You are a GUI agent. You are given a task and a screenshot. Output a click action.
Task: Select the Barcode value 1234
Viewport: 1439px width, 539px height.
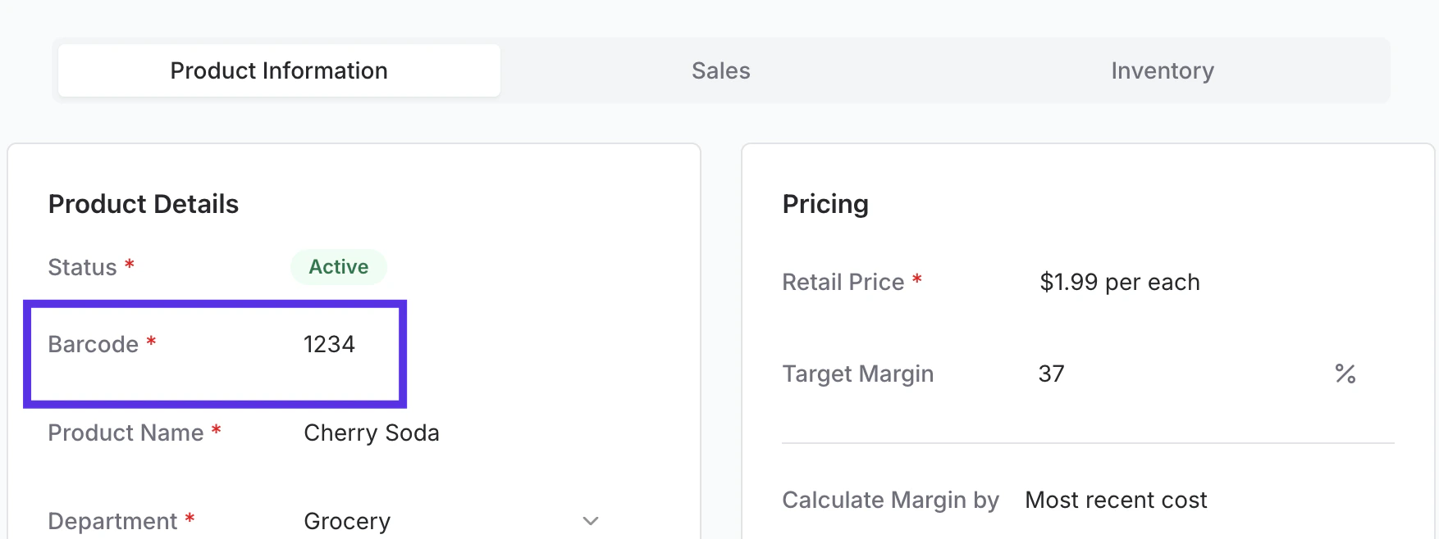coord(329,344)
